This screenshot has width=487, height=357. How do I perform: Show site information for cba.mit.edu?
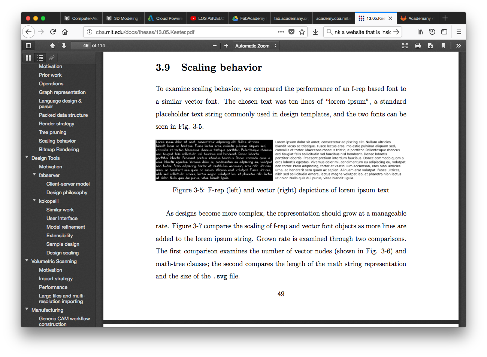pyautogui.click(x=89, y=32)
